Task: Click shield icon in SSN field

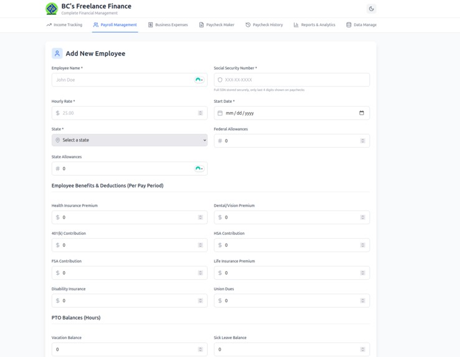Action: [220, 80]
